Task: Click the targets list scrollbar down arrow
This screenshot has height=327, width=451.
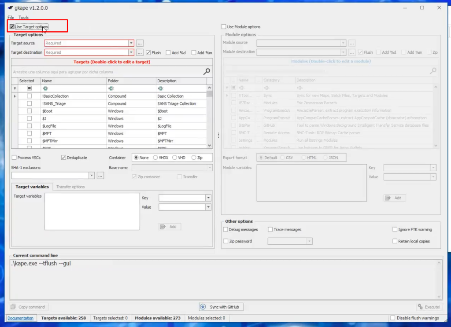Action: [209, 145]
